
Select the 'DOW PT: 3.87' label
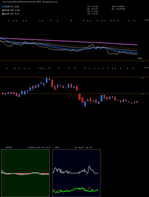(x=12, y=14)
